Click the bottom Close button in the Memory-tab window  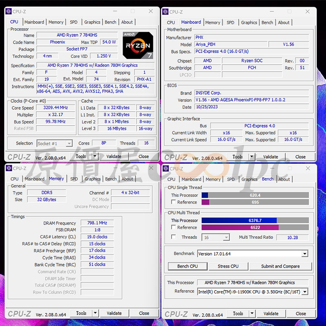click(144, 313)
